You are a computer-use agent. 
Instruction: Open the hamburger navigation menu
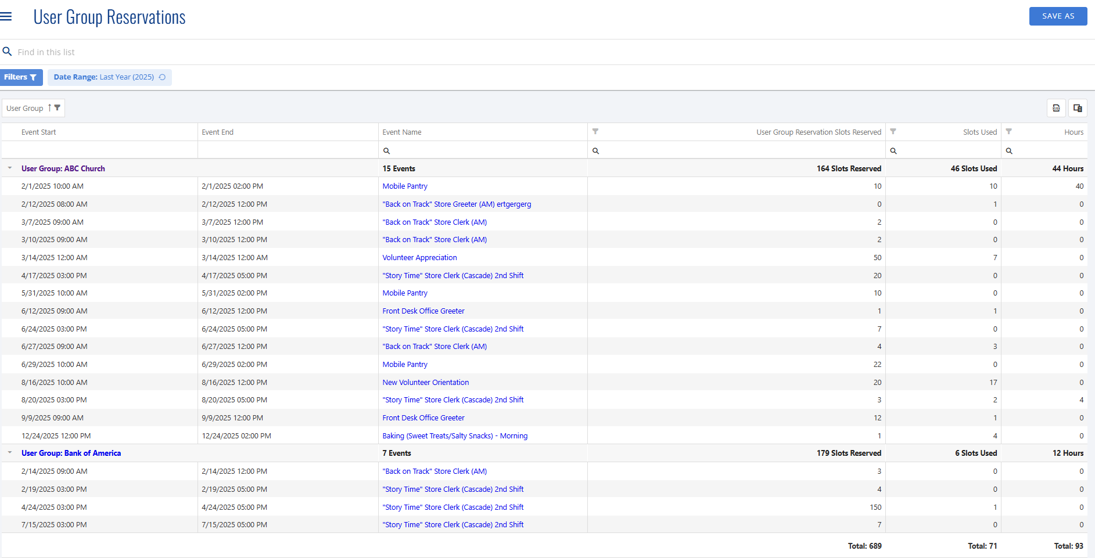pyautogui.click(x=6, y=16)
